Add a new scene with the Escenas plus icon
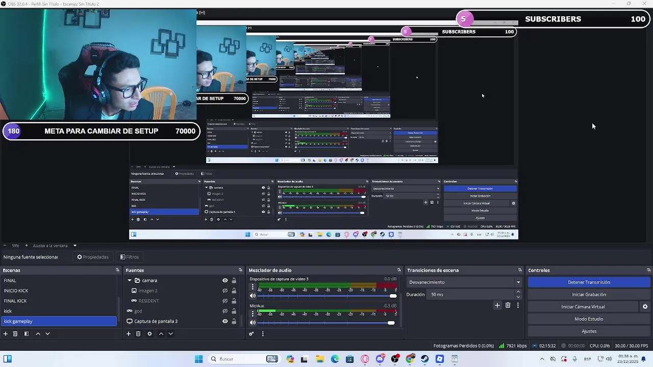Viewport: 653px width, 367px height. point(6,334)
